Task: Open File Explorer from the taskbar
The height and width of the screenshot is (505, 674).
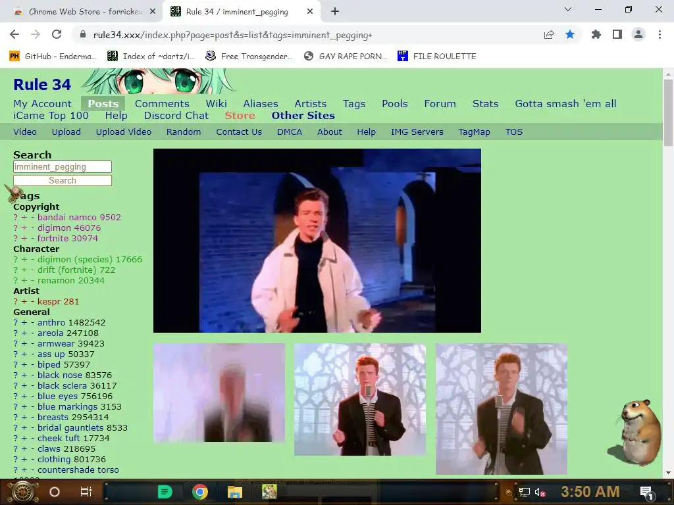Action: [x=235, y=492]
